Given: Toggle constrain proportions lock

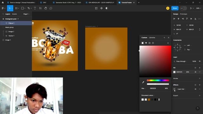Looking at the screenshot, I should (200, 29).
